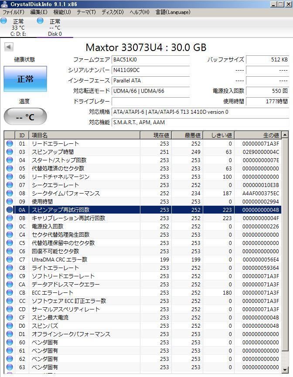Open the テーマ(T) menu
Viewport: 293px width, 377px height.
(x=86, y=12)
